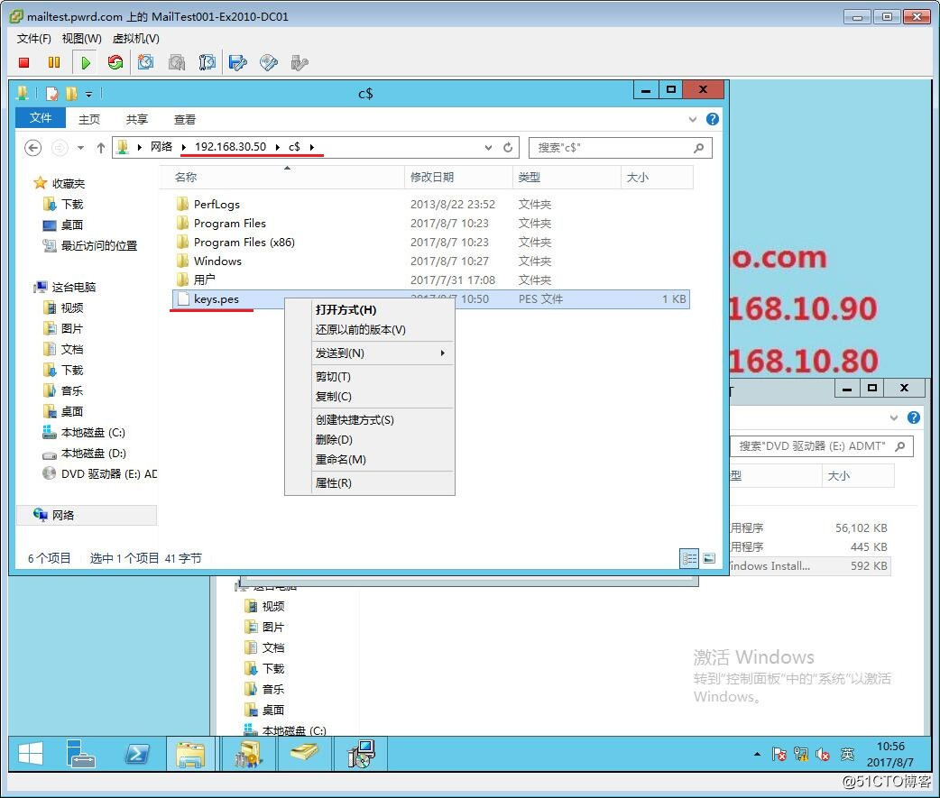Click the red stop VM button

[24, 62]
